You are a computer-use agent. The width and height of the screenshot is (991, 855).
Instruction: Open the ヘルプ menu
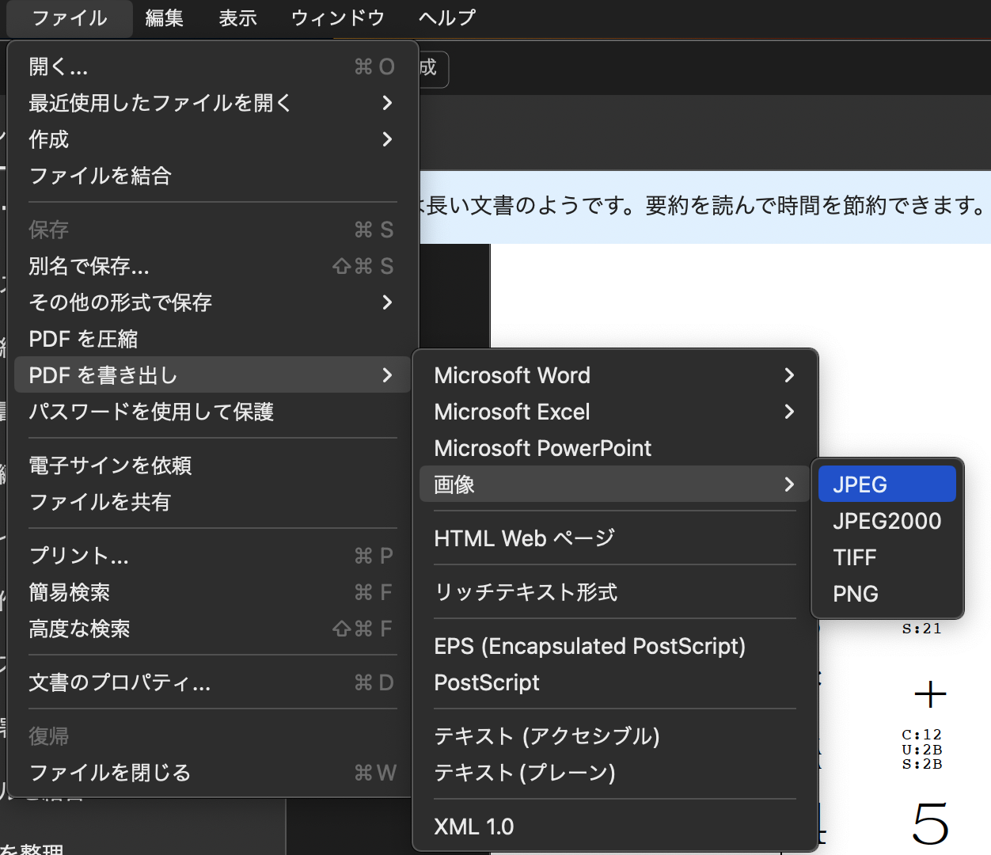447,18
